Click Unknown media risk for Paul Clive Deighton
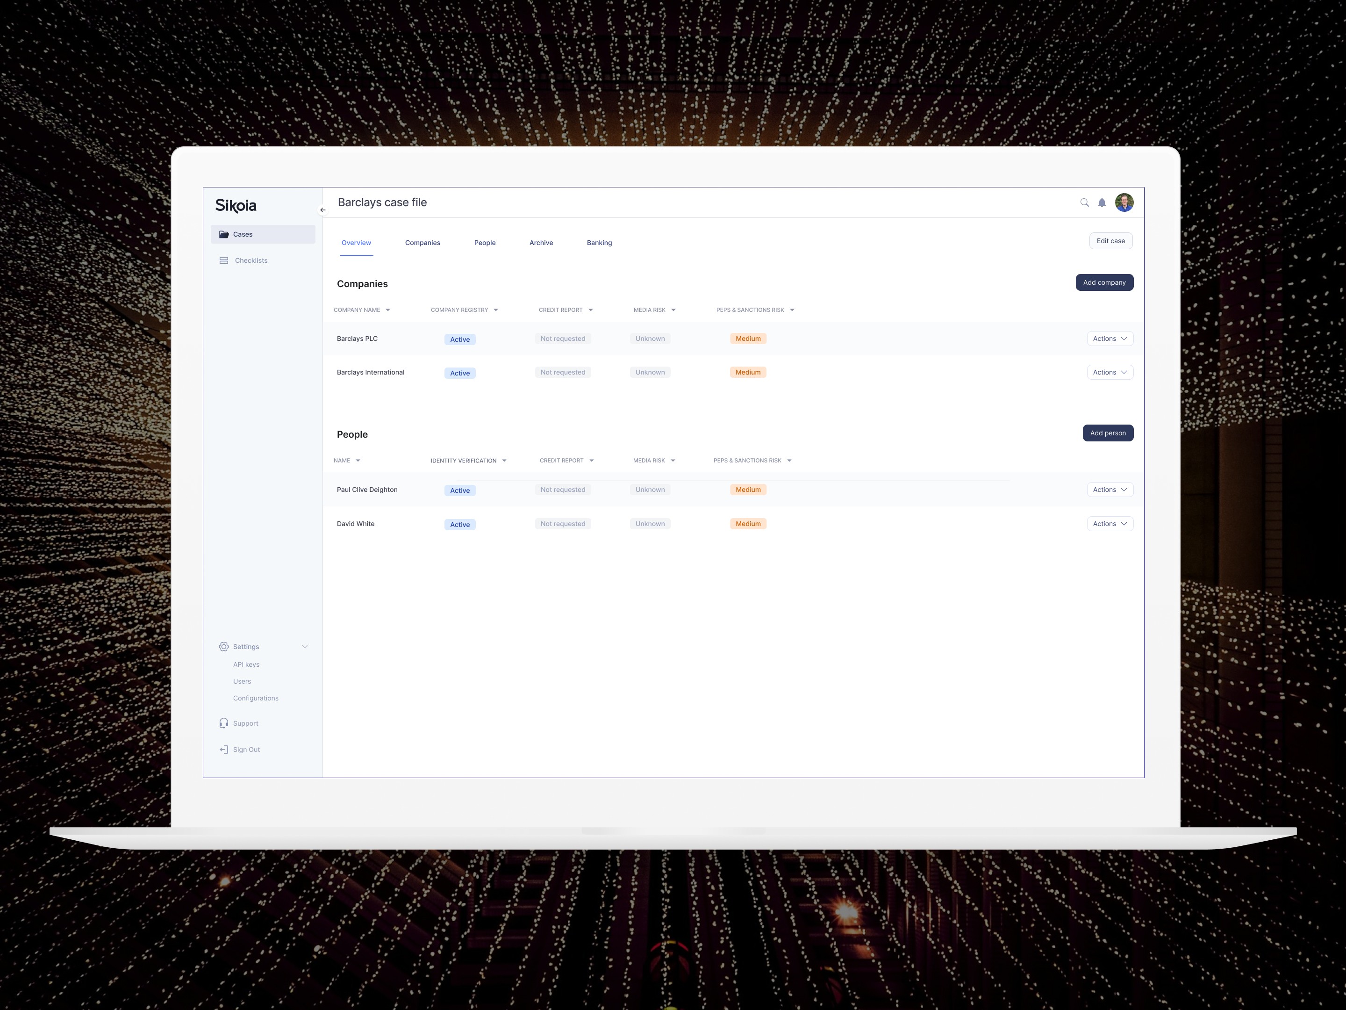Screen dimensions: 1346x1010 650,490
